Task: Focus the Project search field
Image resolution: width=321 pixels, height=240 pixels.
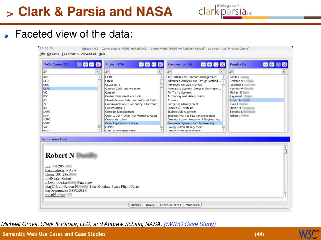Action: point(133,72)
